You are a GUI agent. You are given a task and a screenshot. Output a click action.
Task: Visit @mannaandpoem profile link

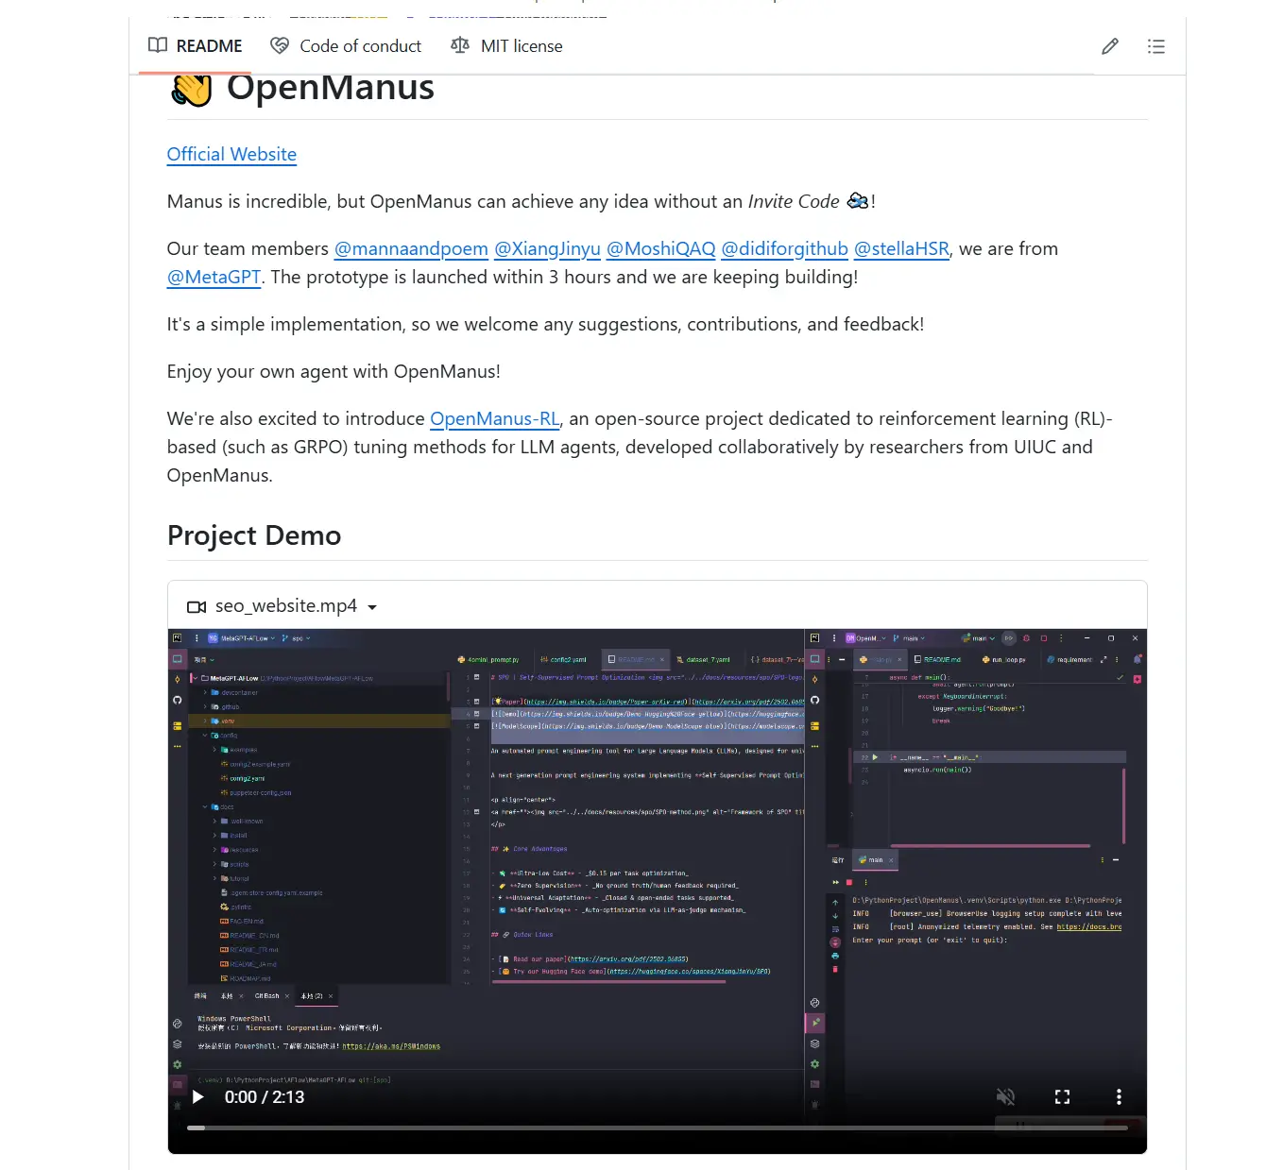pyautogui.click(x=411, y=248)
